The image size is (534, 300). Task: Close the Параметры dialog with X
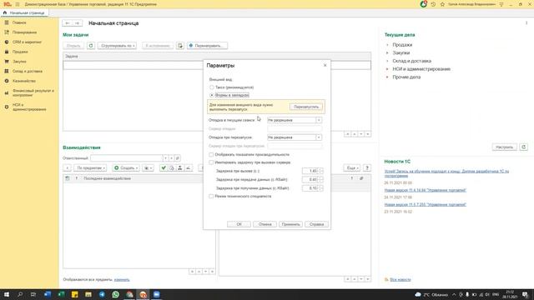tap(325, 65)
